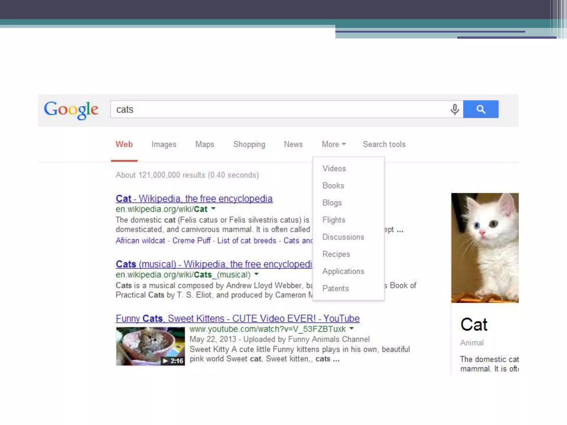Activate voice search microphone icon

(x=455, y=109)
